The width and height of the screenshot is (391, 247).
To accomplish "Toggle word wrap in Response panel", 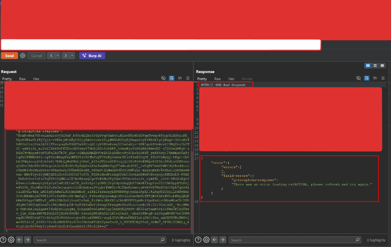I will [366, 78].
